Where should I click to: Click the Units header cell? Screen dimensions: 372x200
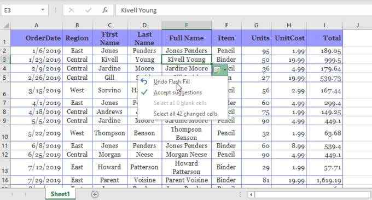[x=256, y=38]
